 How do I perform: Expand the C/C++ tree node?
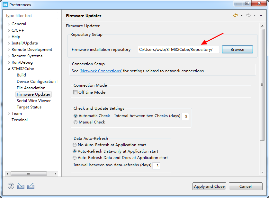9,31
